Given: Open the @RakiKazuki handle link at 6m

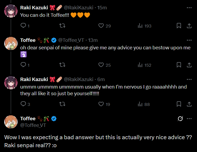Looking at the screenshot, I should [79, 79].
